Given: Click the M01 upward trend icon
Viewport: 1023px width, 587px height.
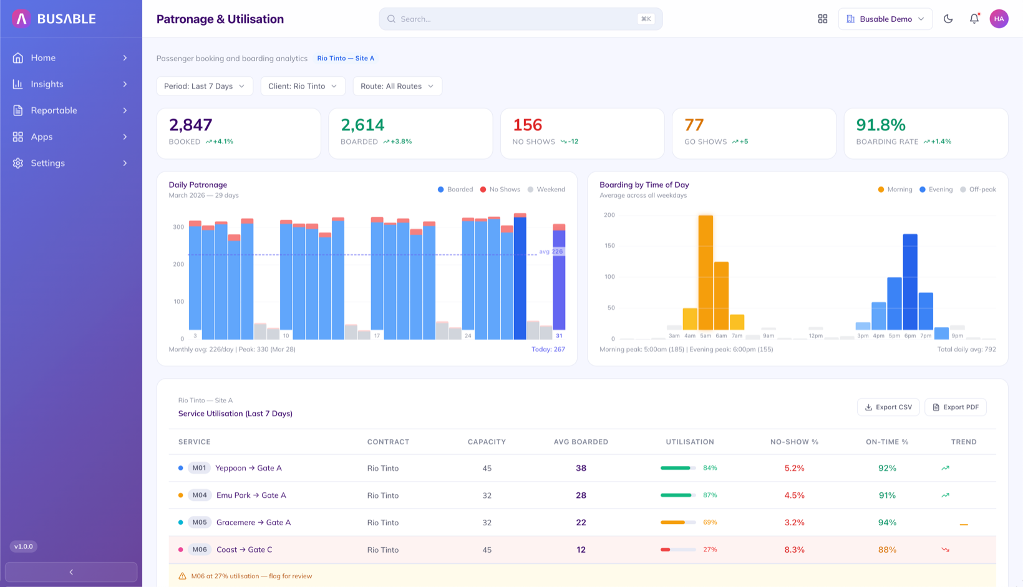Looking at the screenshot, I should point(946,468).
